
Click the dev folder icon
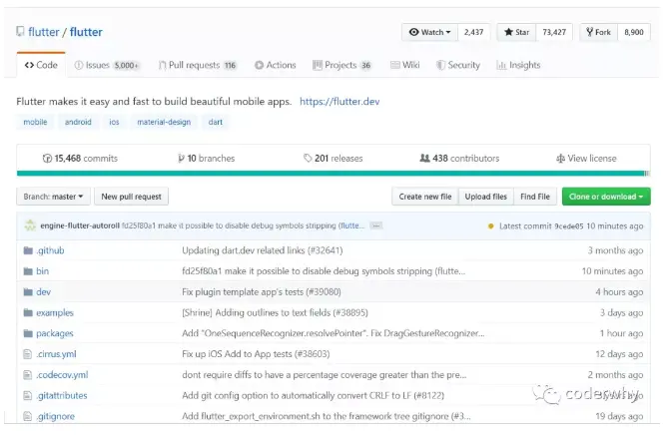28,292
